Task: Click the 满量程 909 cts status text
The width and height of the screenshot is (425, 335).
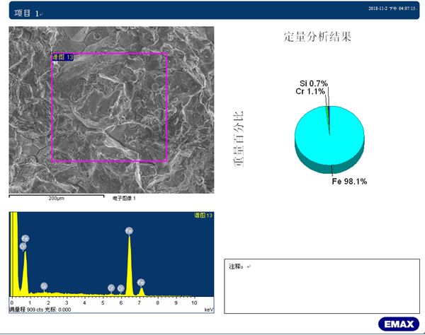Action: [39, 310]
